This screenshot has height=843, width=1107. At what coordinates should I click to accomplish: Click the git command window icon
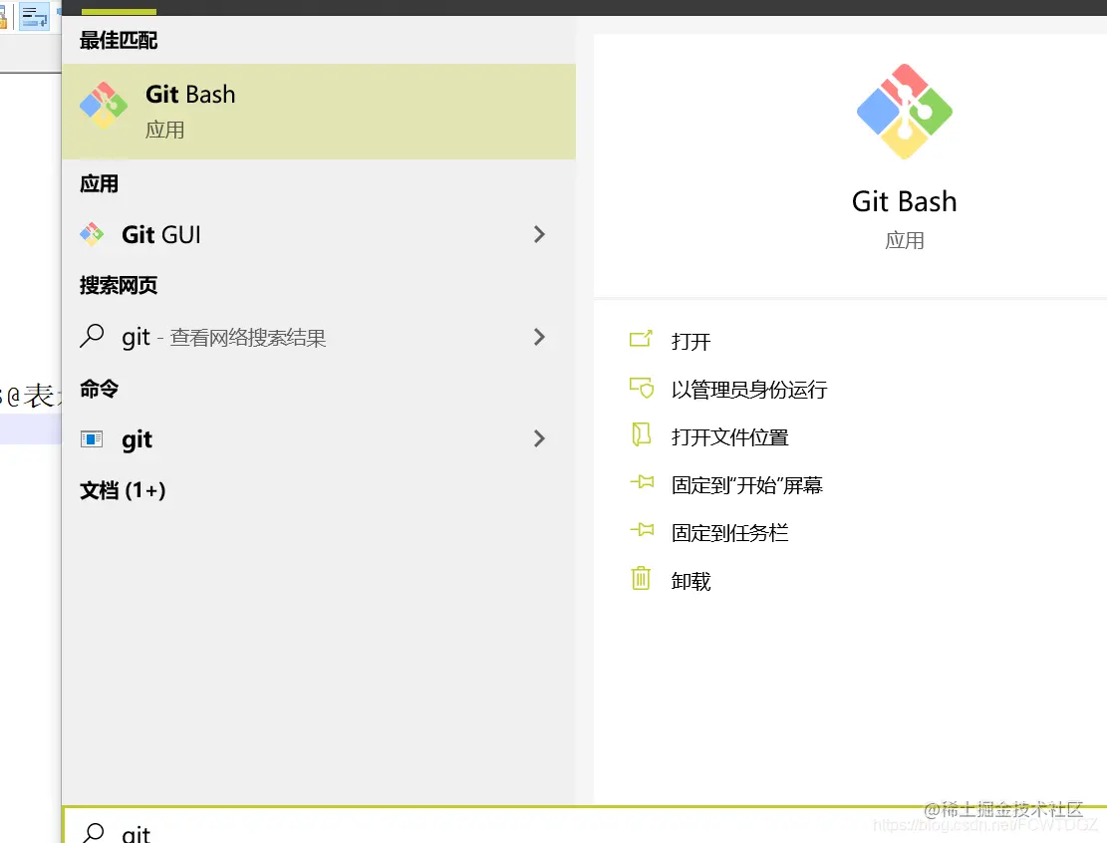92,439
